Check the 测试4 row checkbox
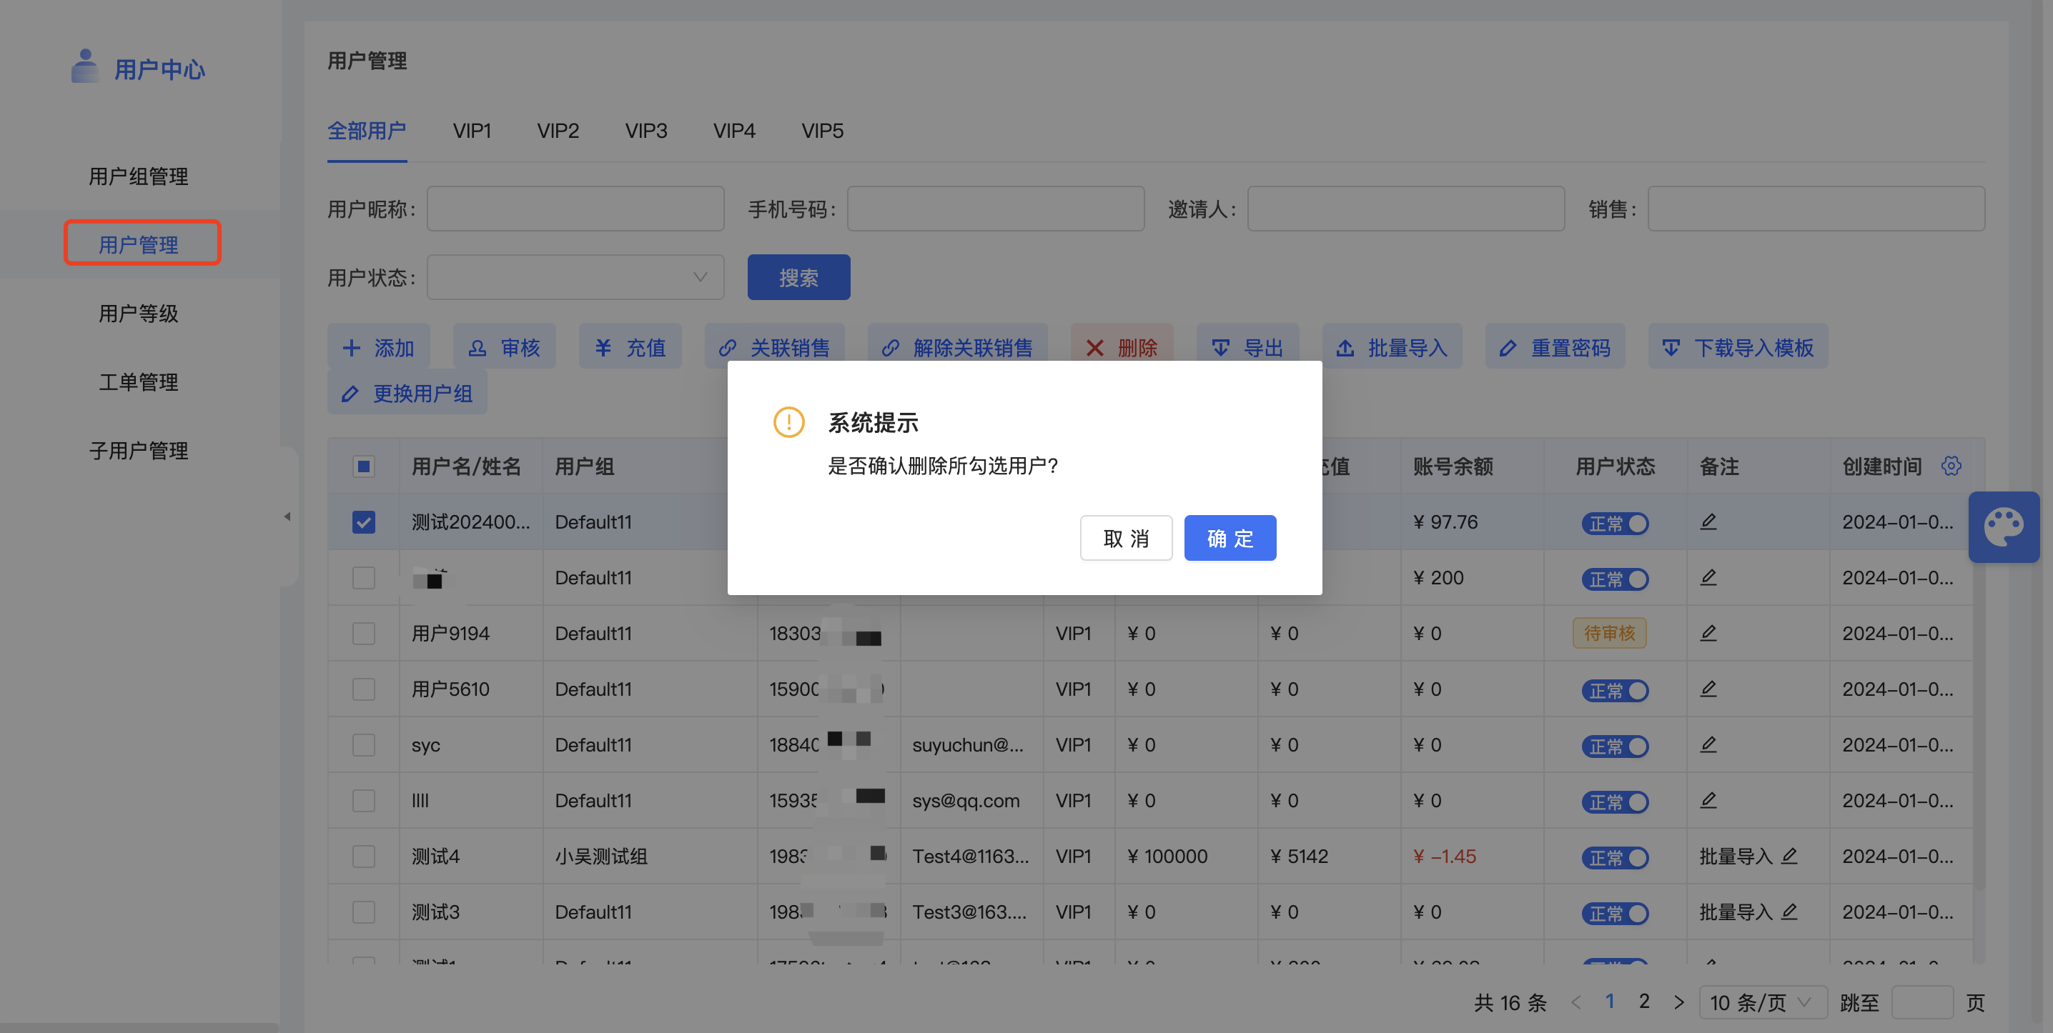Viewport: 2053px width, 1033px height. (x=363, y=856)
